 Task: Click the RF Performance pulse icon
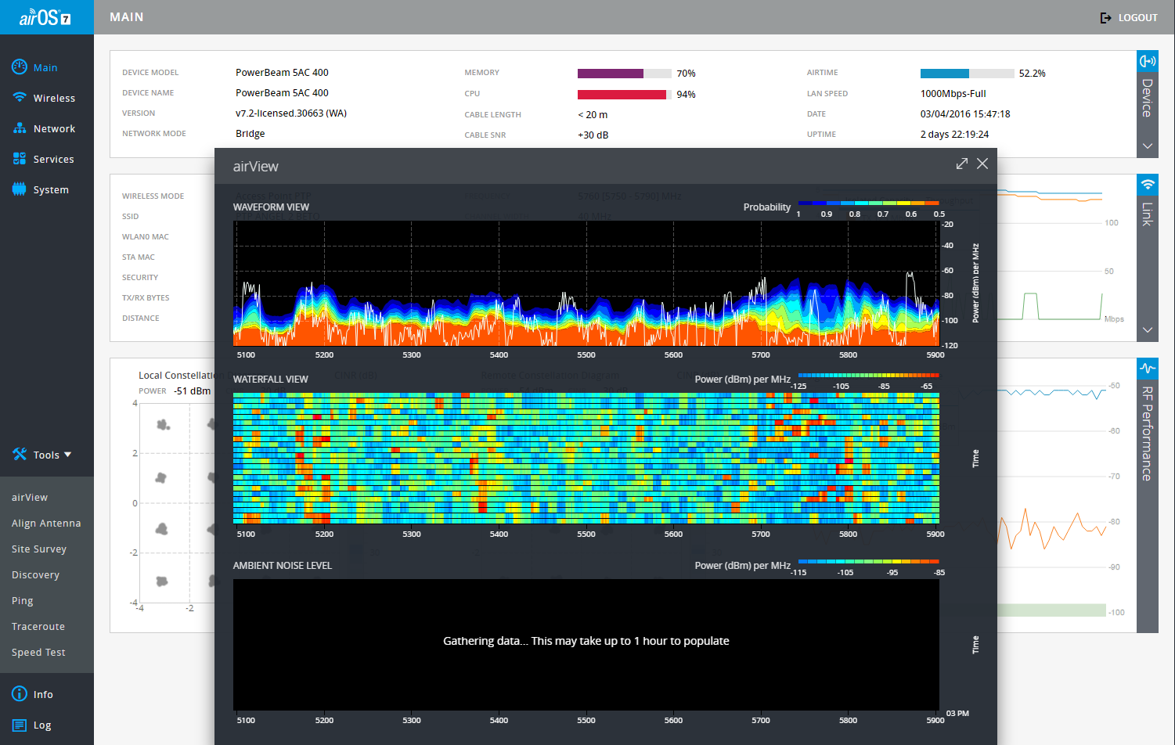pos(1147,368)
